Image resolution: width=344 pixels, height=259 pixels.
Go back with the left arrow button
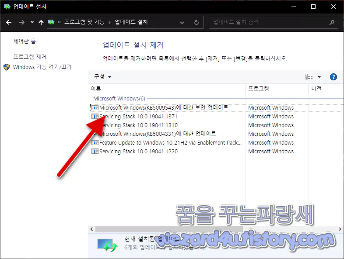[x=9, y=22]
